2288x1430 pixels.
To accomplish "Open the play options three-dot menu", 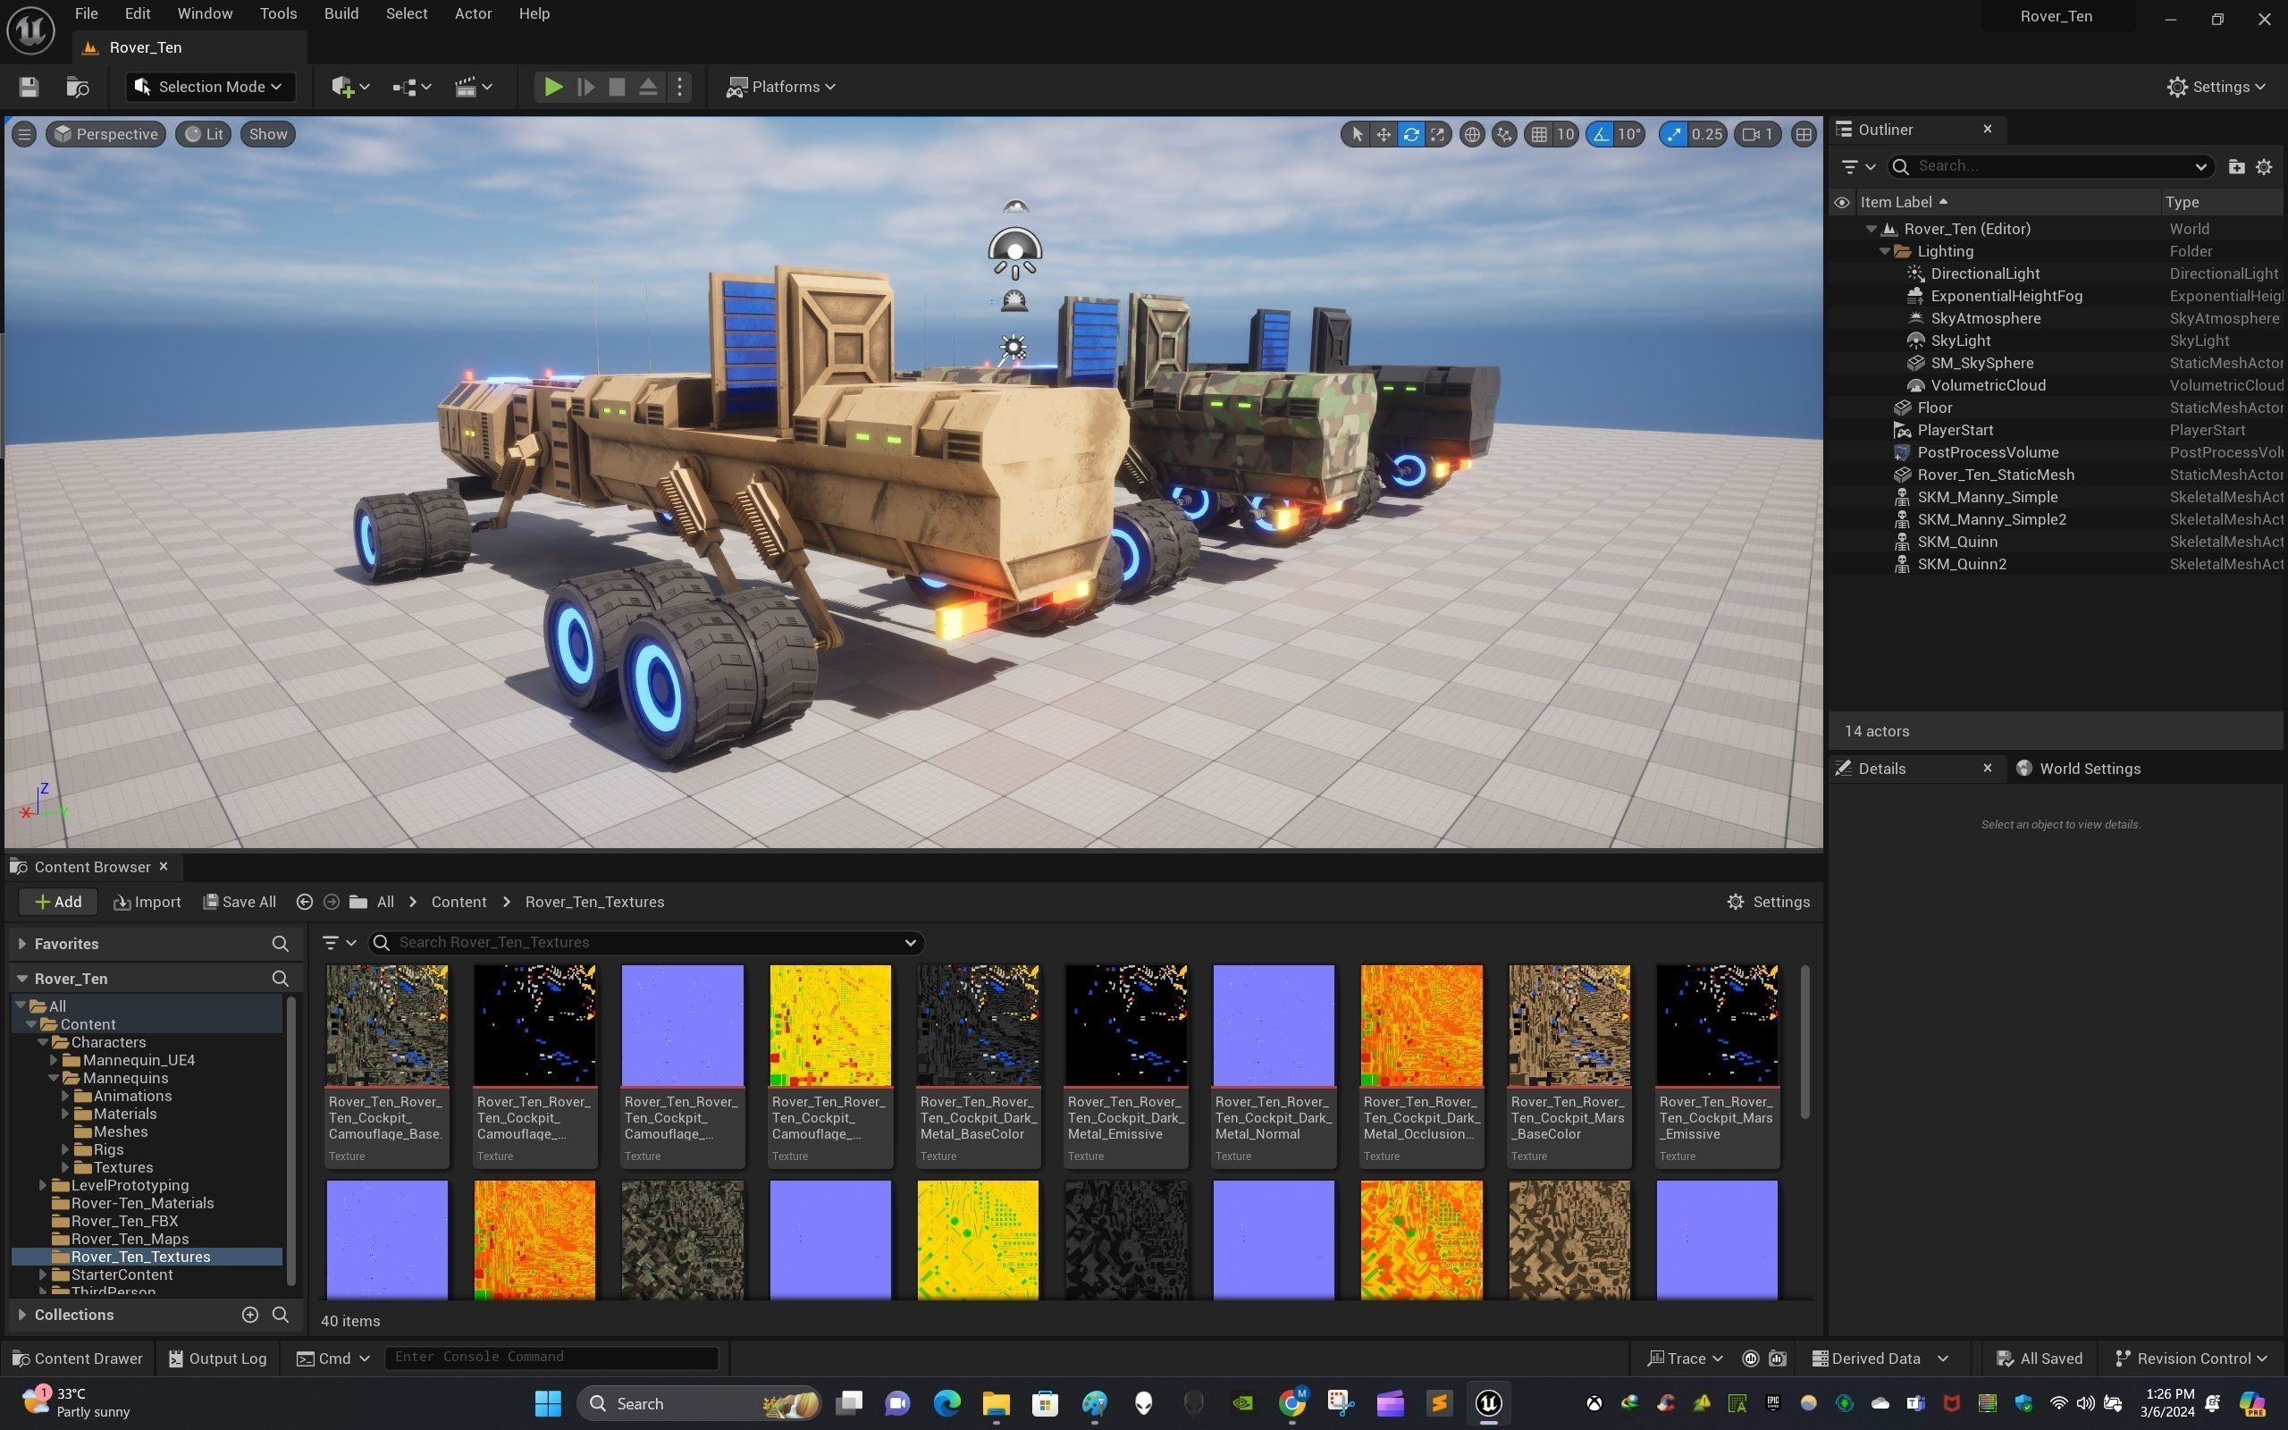I will tap(680, 87).
